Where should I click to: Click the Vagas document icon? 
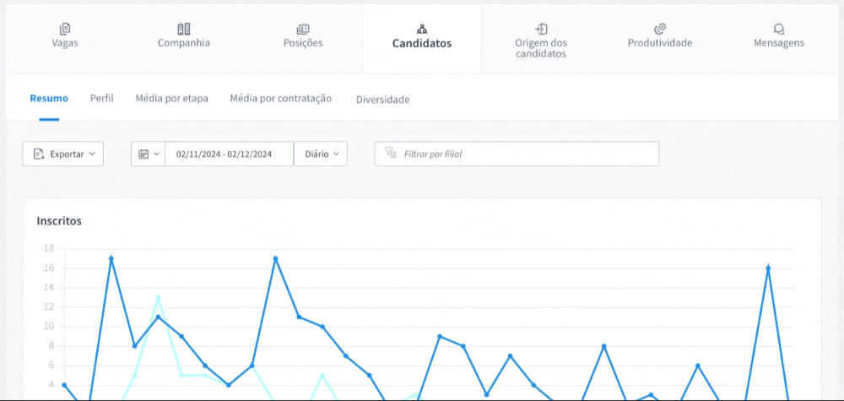coord(65,29)
